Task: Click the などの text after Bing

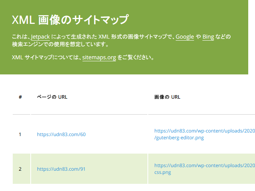Action: point(223,37)
